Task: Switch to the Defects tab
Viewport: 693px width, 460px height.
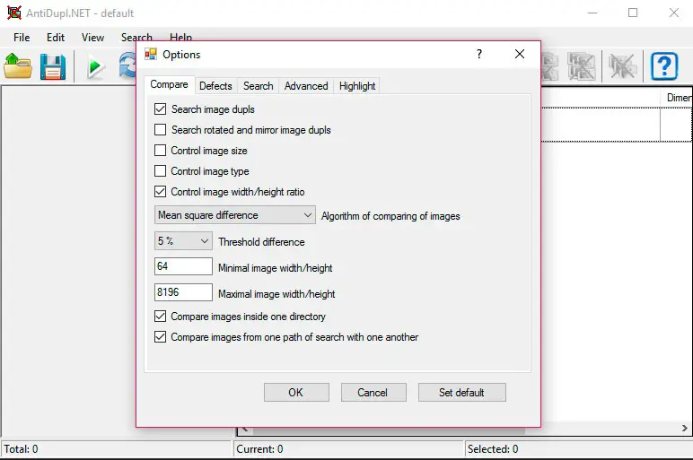Action: point(215,86)
